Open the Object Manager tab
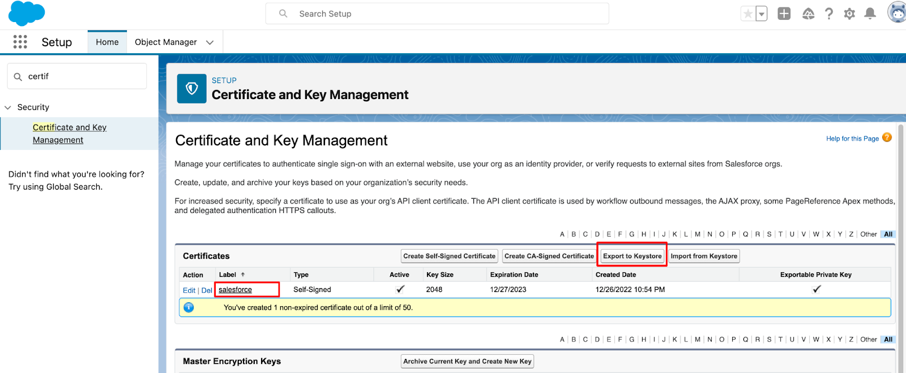This screenshot has width=906, height=373. point(165,42)
